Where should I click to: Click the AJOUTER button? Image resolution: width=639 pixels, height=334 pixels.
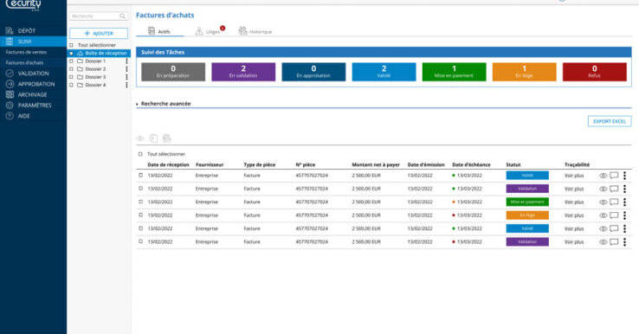point(99,34)
